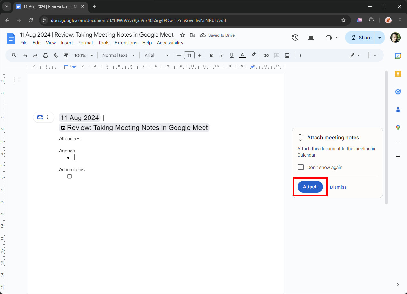Screen dimensions: 407x294
Task: Run spelling and grammar check
Action: pyautogui.click(x=56, y=56)
